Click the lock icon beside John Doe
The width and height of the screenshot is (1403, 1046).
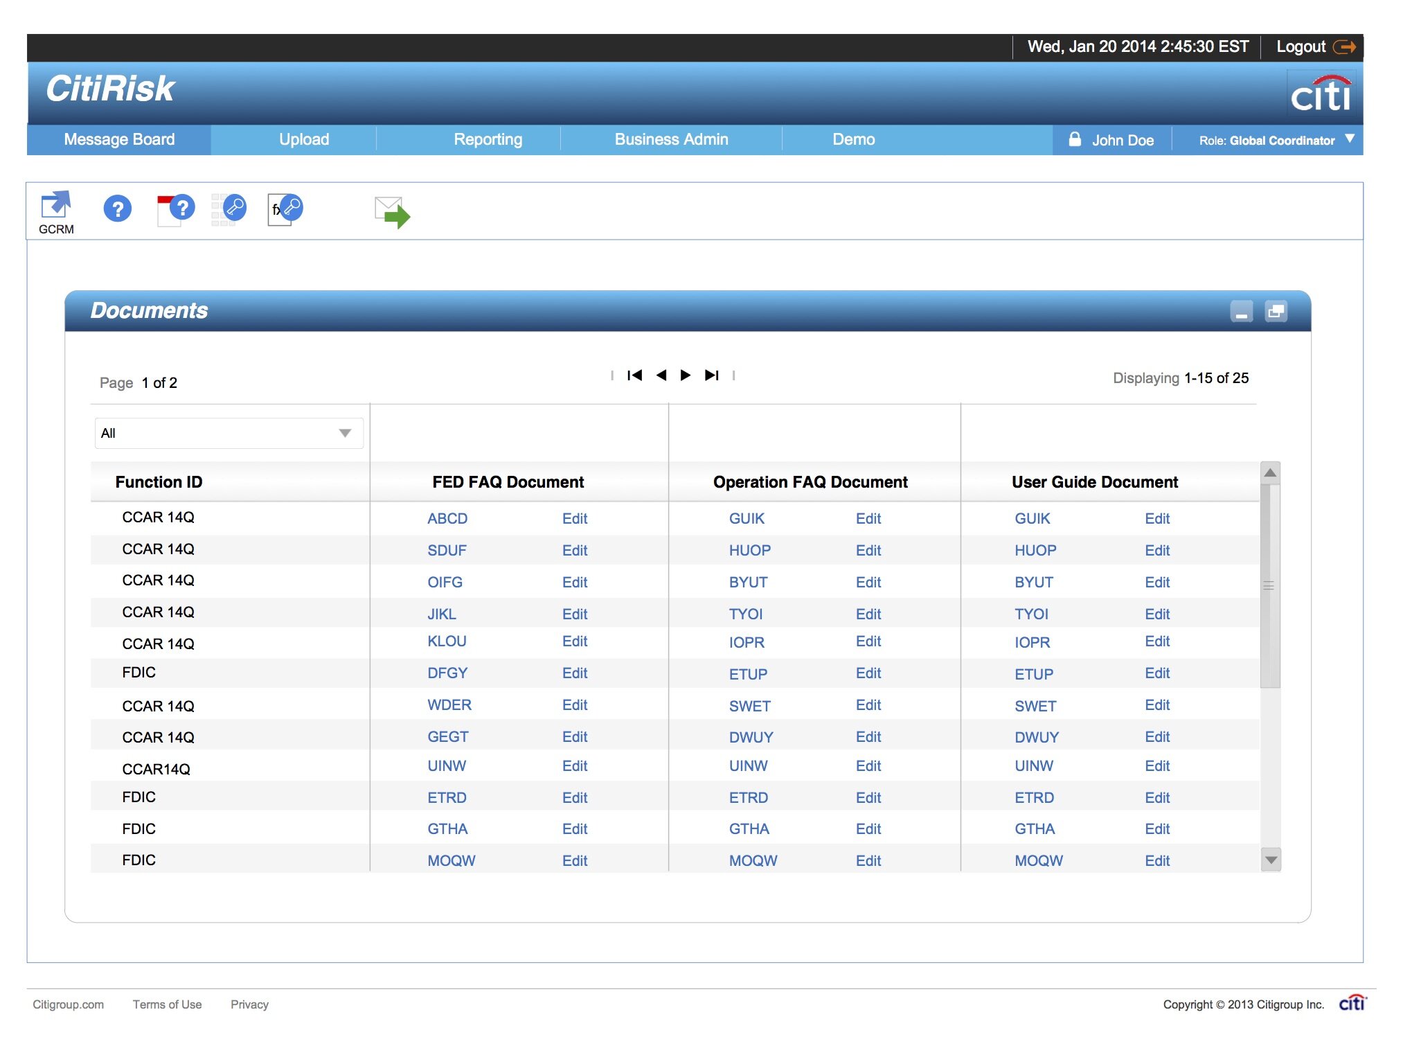(1075, 139)
